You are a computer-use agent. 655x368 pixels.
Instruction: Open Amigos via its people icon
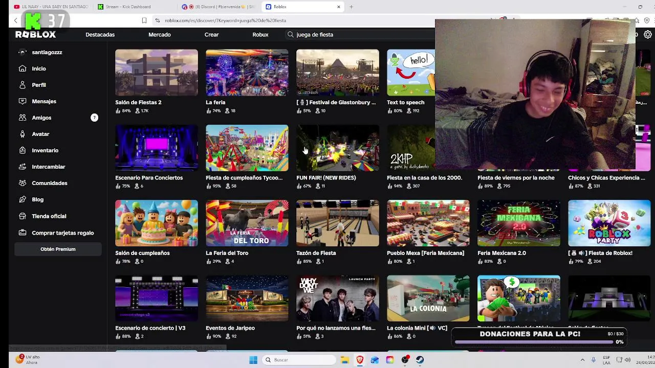point(23,118)
